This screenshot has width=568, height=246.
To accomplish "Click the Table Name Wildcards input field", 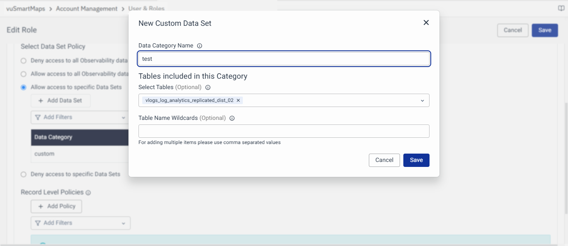I will click(284, 131).
